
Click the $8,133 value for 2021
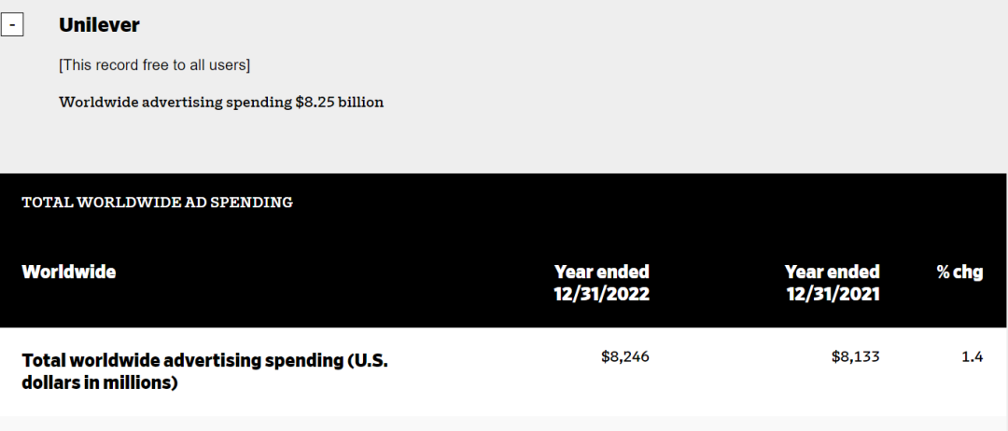pos(856,356)
